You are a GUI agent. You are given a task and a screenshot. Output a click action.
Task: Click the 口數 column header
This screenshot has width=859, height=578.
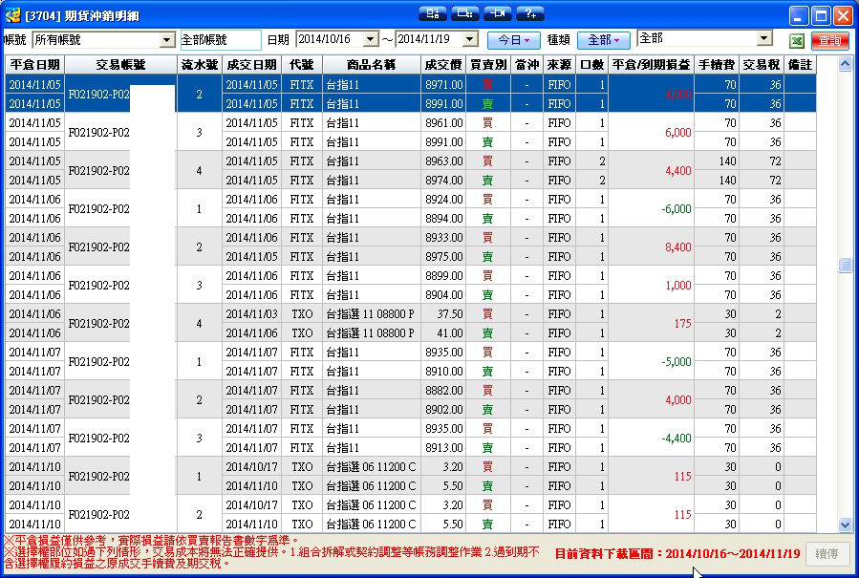pos(591,65)
